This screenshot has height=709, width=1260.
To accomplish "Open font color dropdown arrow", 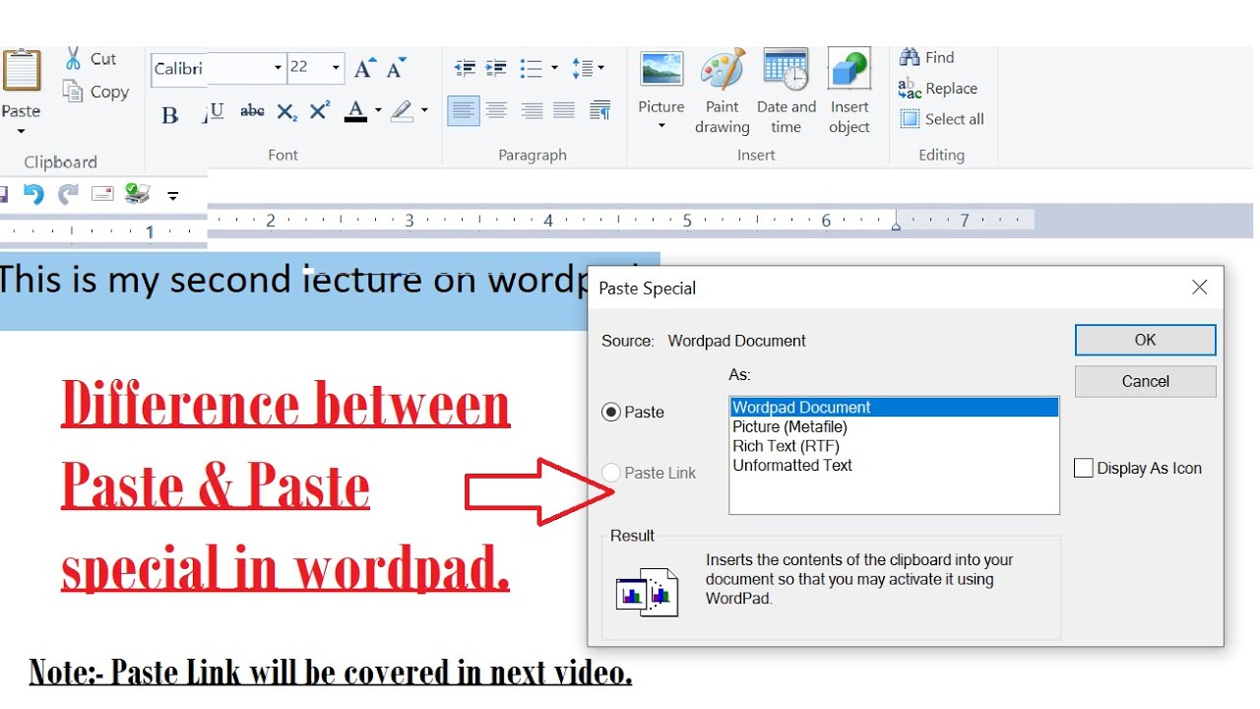I will point(377,111).
